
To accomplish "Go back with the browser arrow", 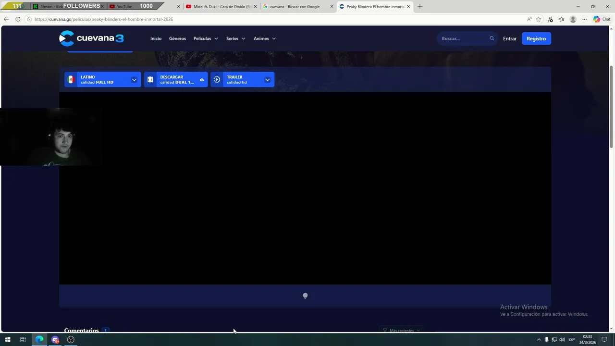I will [6, 19].
